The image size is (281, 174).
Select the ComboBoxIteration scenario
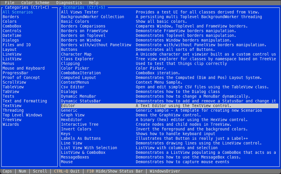pos(81,73)
